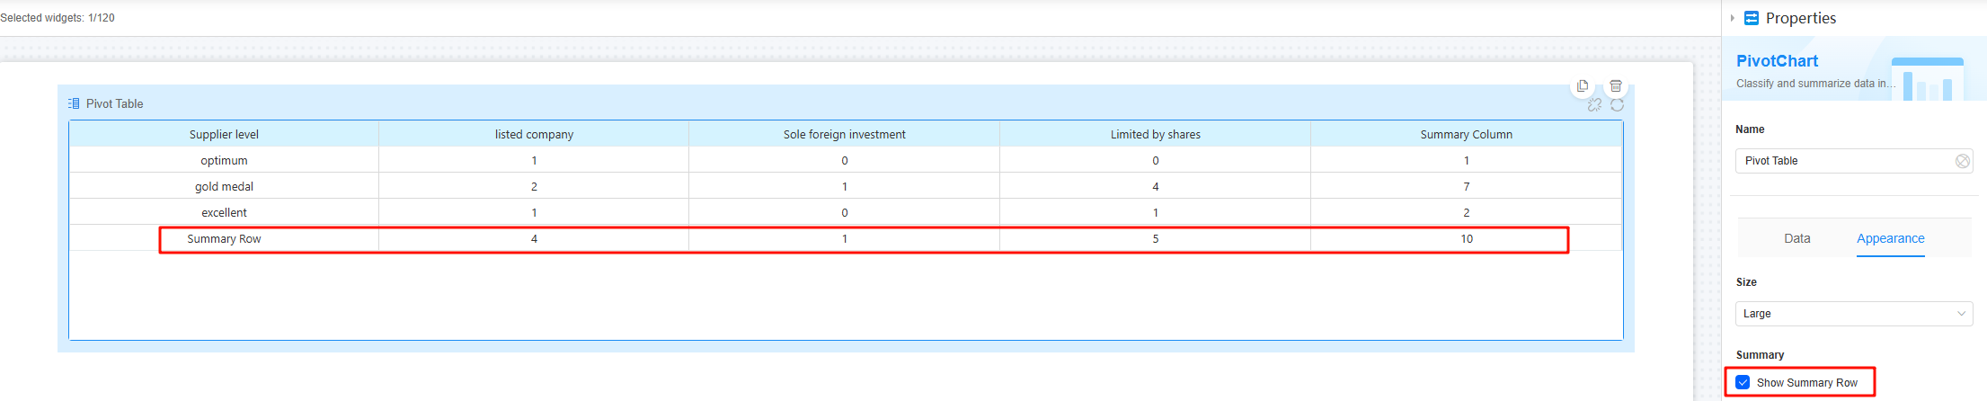Click the Summary Row label cell
Viewport: 1987px width, 401px height.
point(224,238)
